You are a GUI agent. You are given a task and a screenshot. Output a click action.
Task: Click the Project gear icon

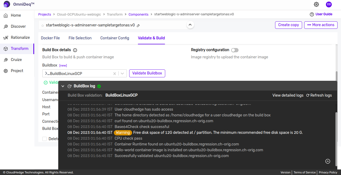tap(6, 71)
